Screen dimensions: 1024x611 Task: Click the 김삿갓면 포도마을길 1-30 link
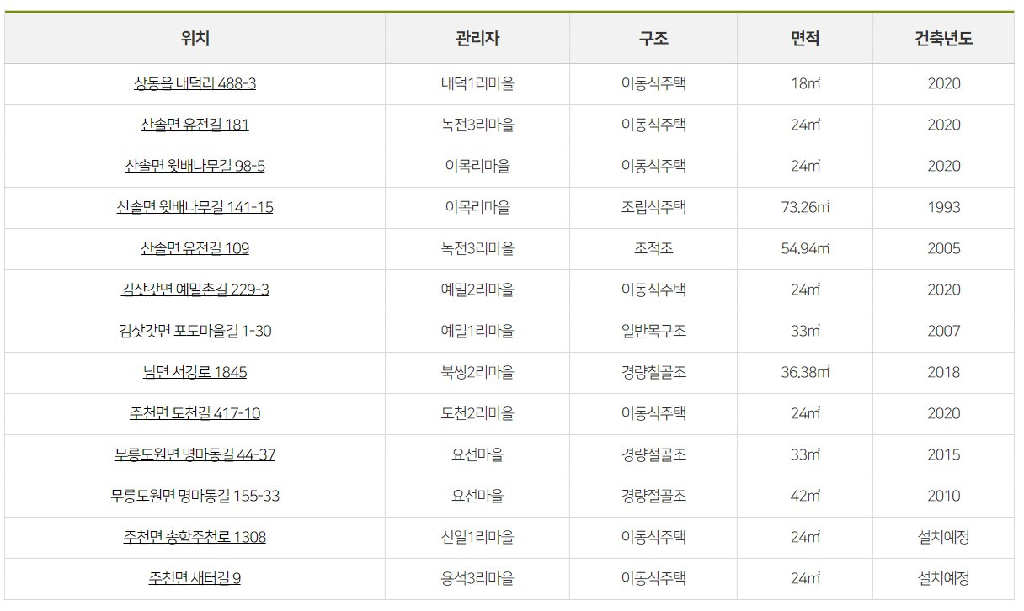[x=195, y=331]
